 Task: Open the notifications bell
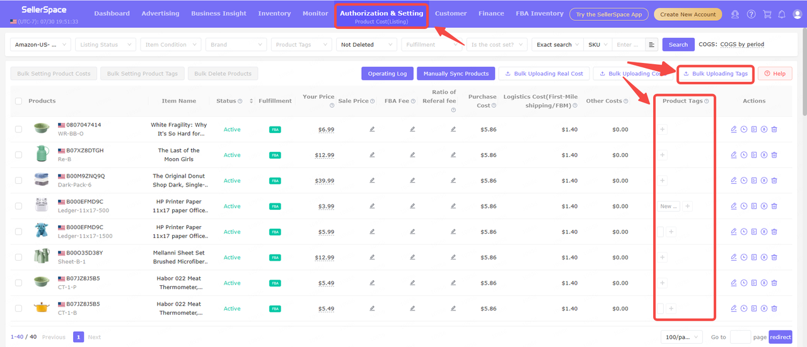click(782, 14)
